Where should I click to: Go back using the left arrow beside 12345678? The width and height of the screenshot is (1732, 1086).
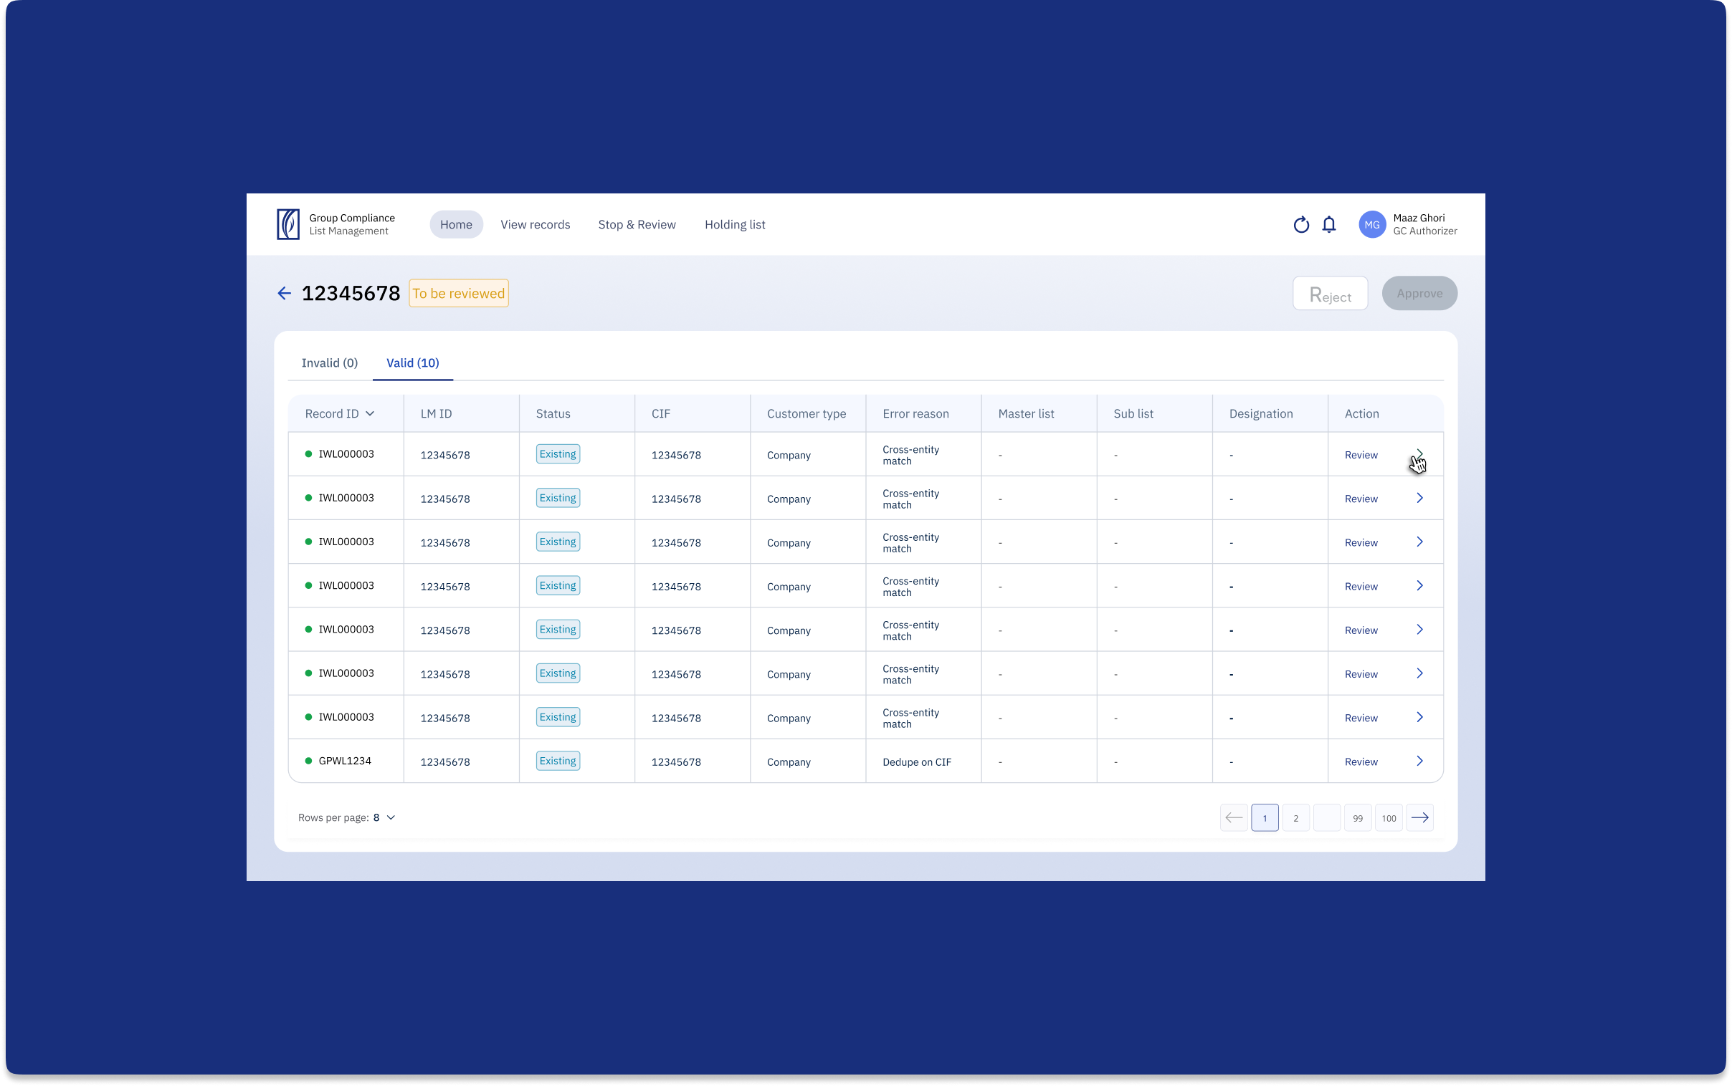[284, 293]
